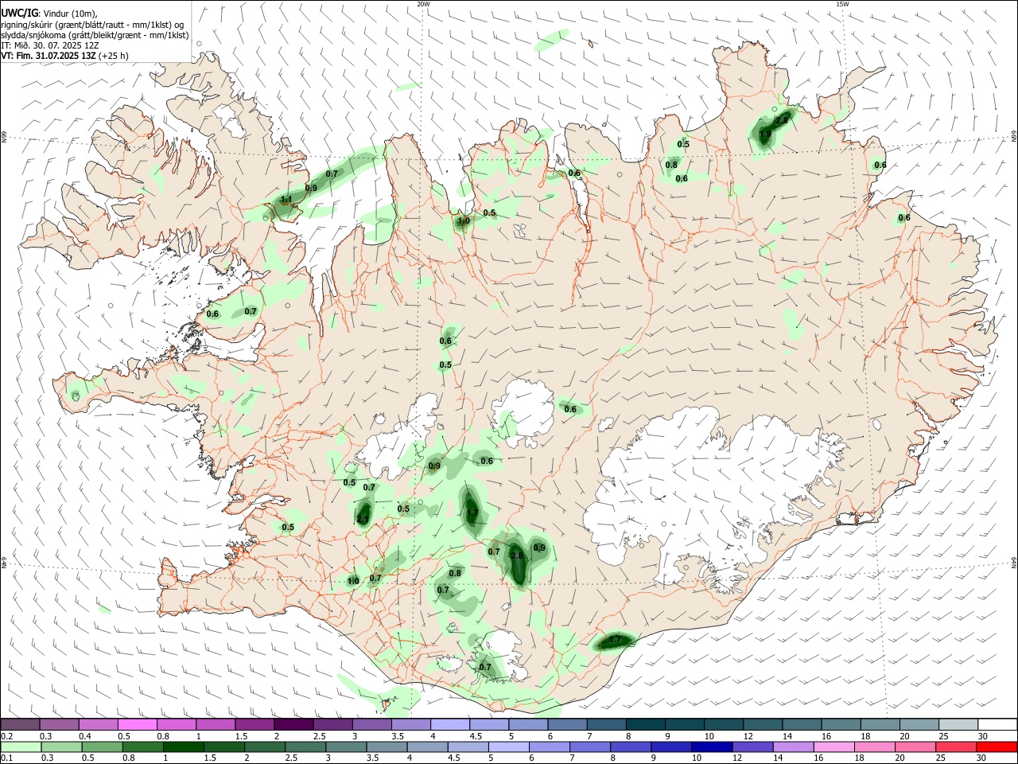Pick the 1.5 violet swatch in snow legend
The image size is (1018, 764).
[x=254, y=725]
